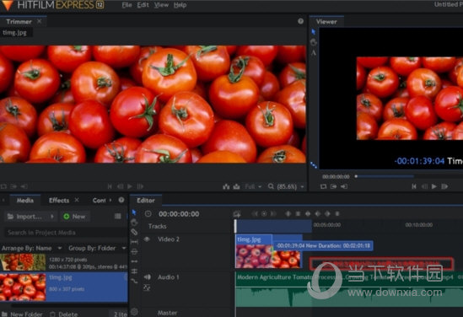Select the timeline hand tool

(x=134, y=222)
